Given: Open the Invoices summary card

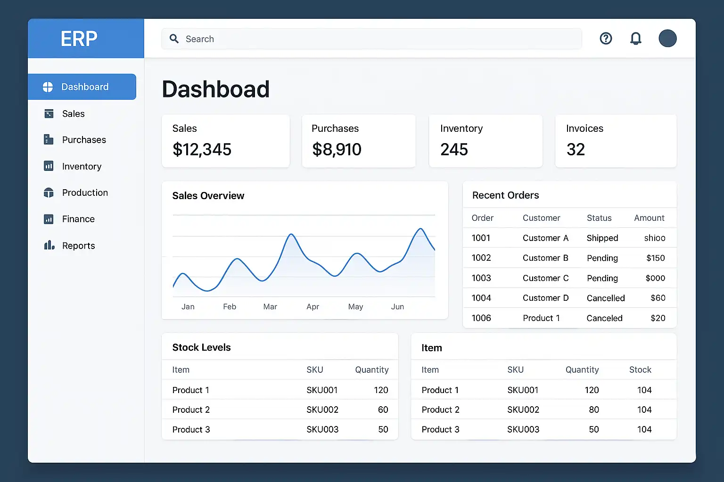Looking at the screenshot, I should pyautogui.click(x=616, y=141).
